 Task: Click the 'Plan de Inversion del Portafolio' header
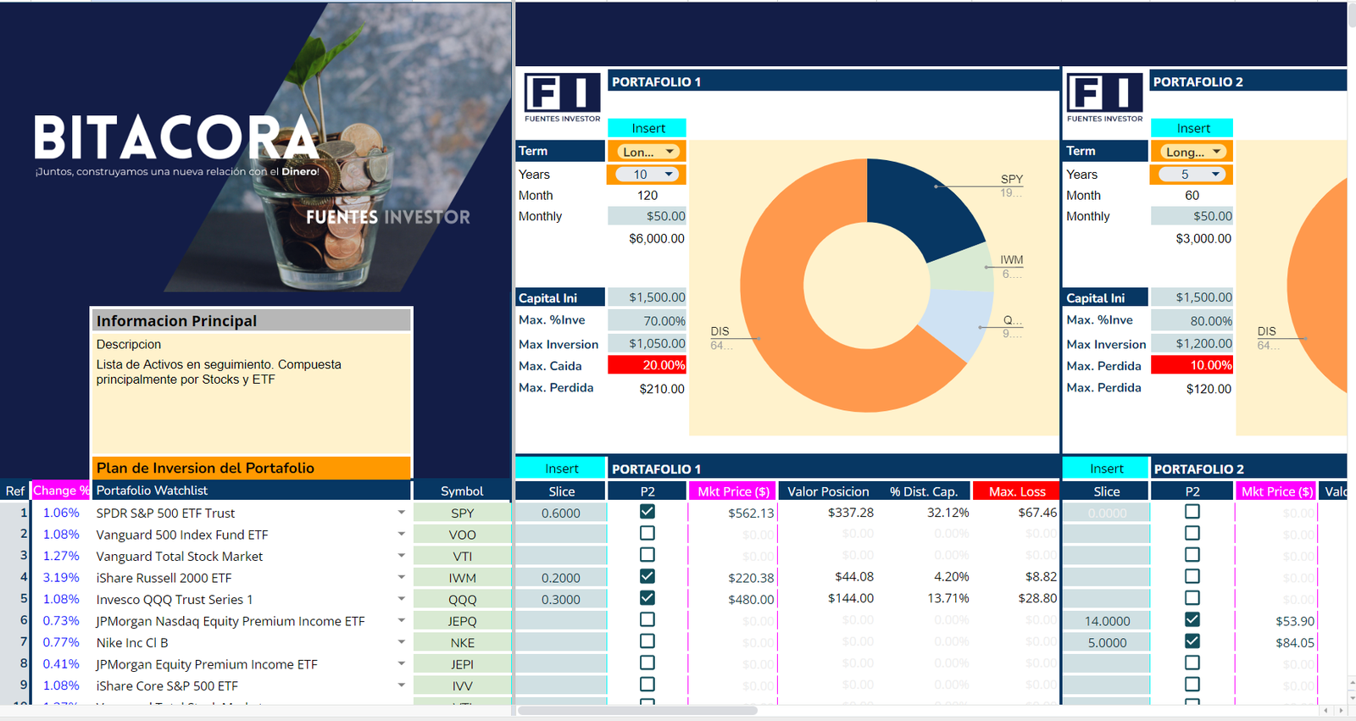(x=251, y=468)
